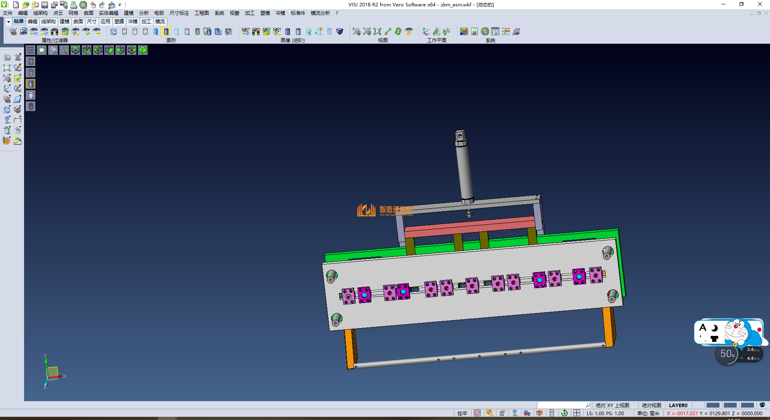Click the Undo arrow icon

point(93,5)
